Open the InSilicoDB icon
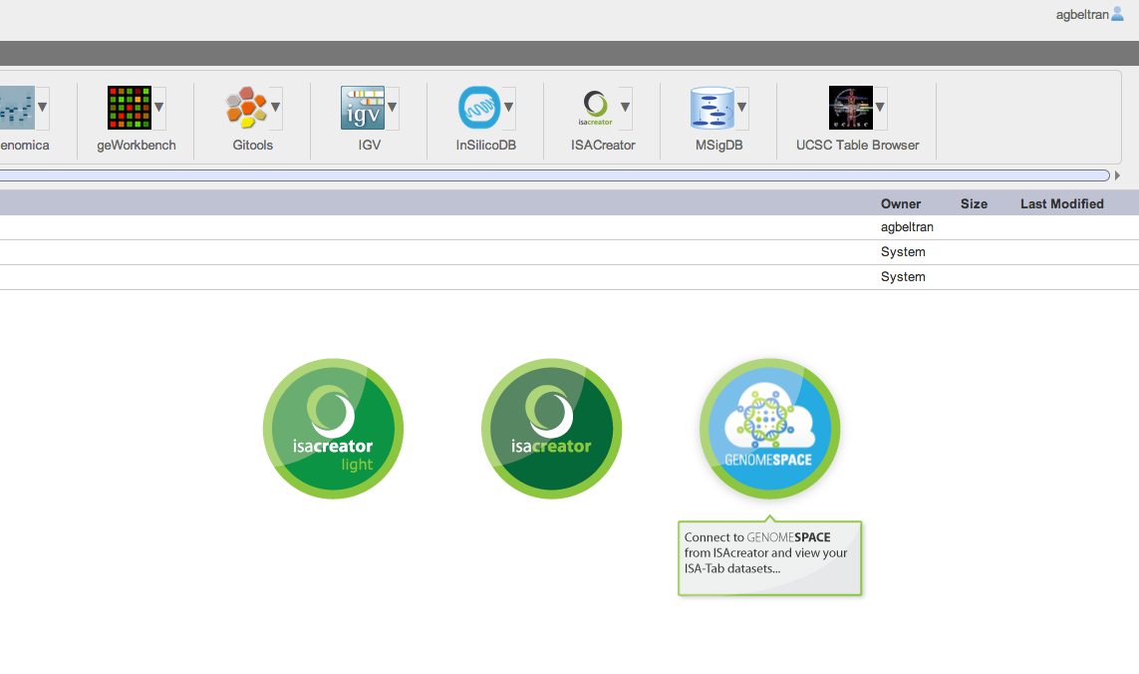1139x674 pixels. (x=479, y=108)
